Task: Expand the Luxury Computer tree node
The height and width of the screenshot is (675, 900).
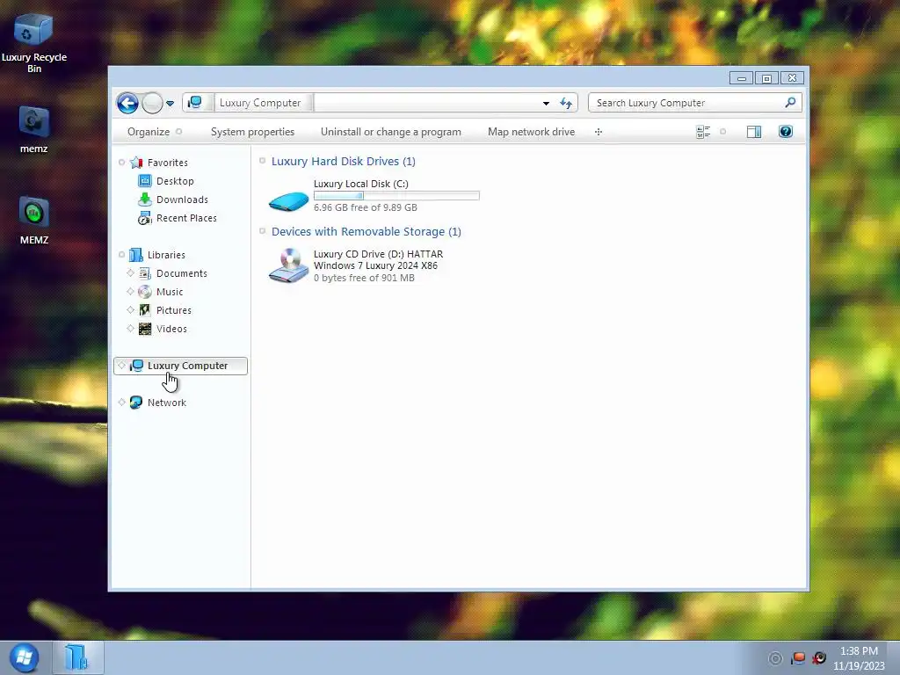Action: tap(121, 366)
